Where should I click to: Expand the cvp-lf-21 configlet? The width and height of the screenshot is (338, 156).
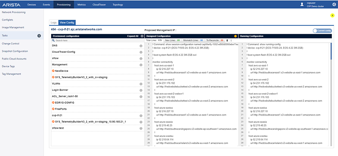click(x=141, y=116)
